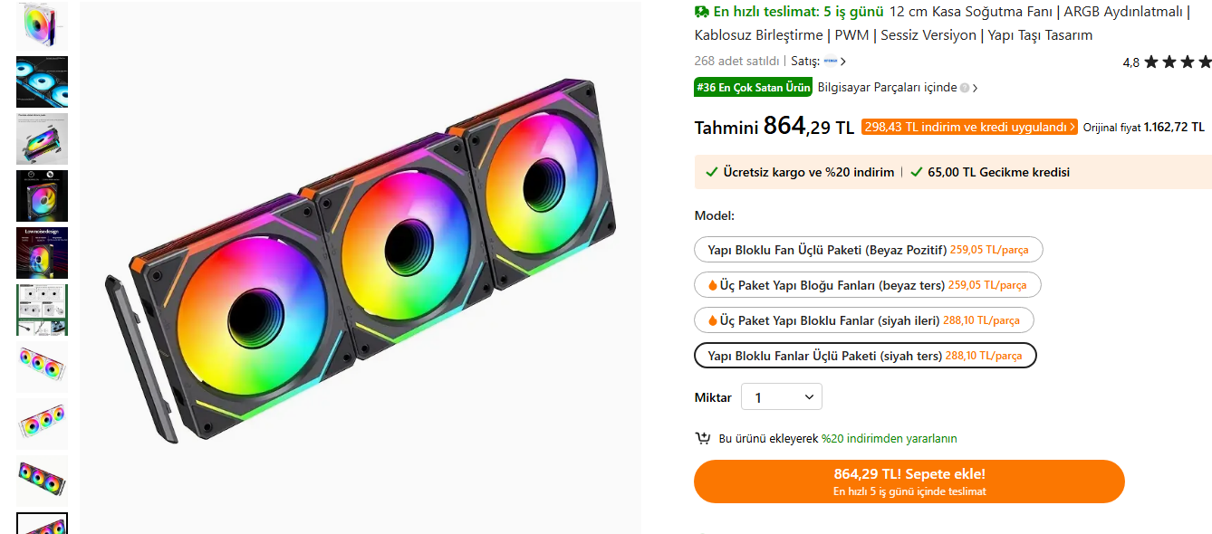Click the cart icon beside the discount note
The height and width of the screenshot is (534, 1212).
click(702, 439)
